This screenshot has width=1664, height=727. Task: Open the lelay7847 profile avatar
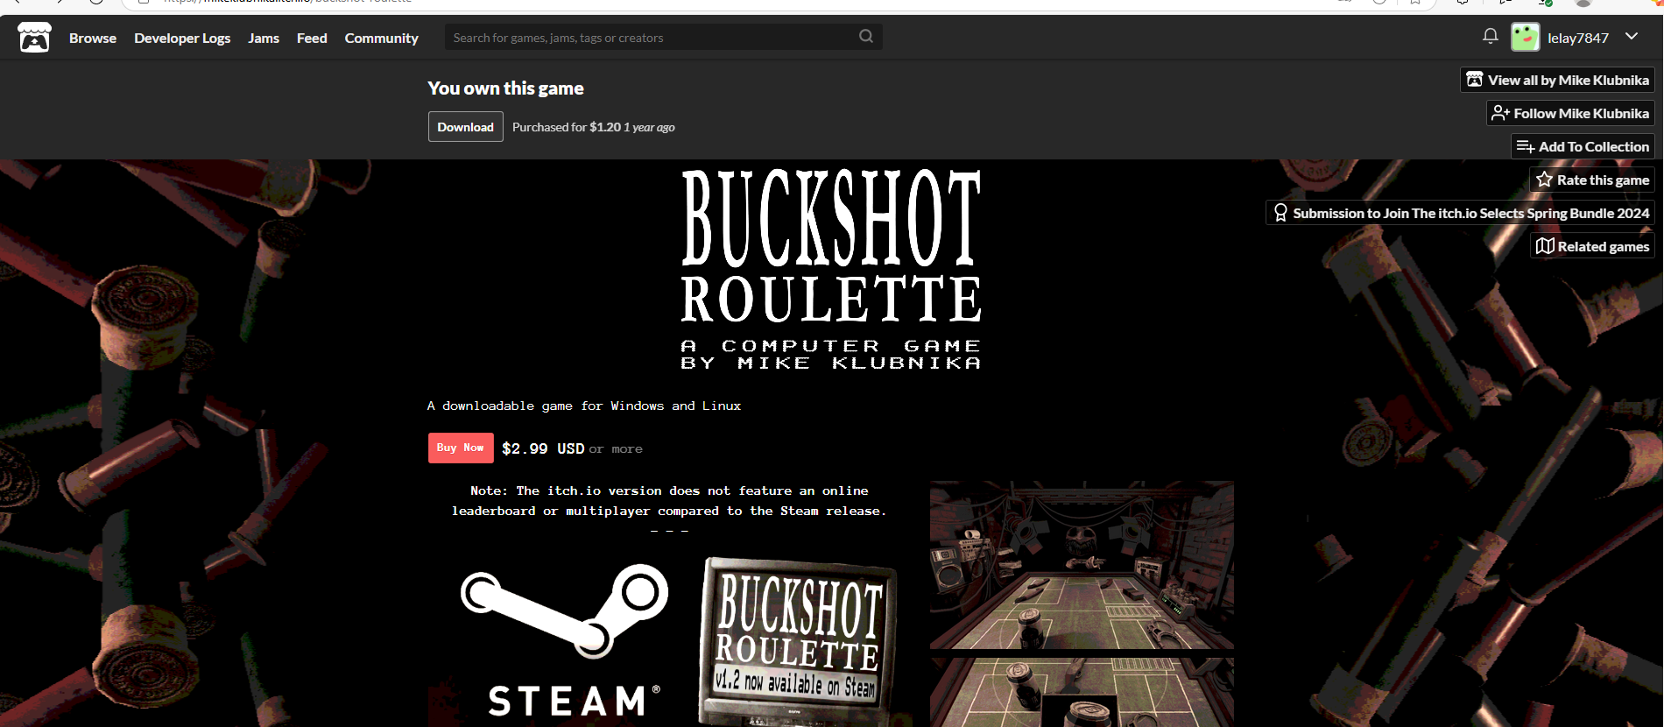1525,38
